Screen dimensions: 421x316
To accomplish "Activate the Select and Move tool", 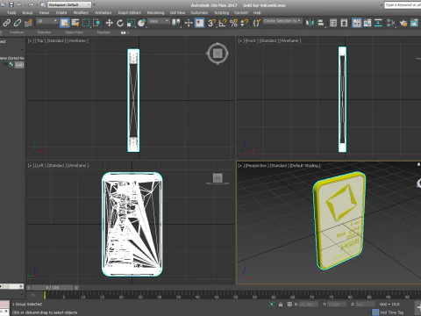I will point(110,23).
